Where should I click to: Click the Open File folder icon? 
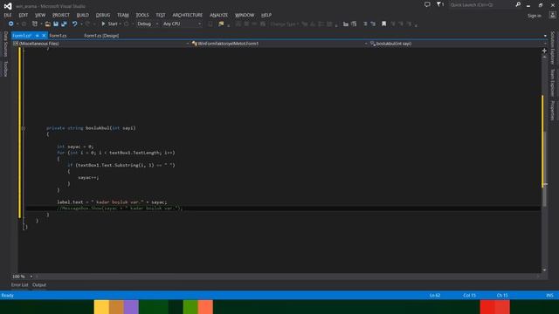(47, 24)
